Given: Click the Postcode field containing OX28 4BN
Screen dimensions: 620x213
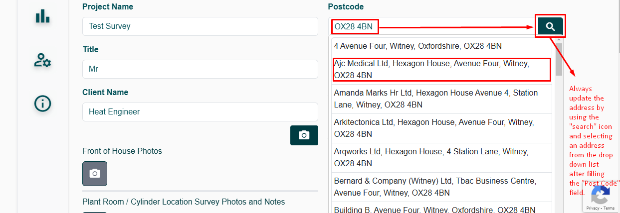Looking at the screenshot, I should [x=429, y=26].
